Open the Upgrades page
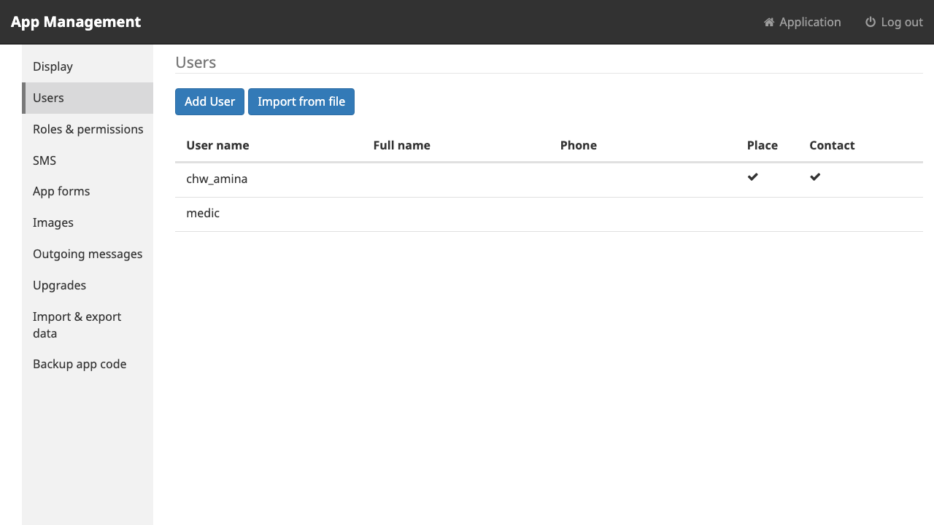This screenshot has height=525, width=934. tap(88, 285)
